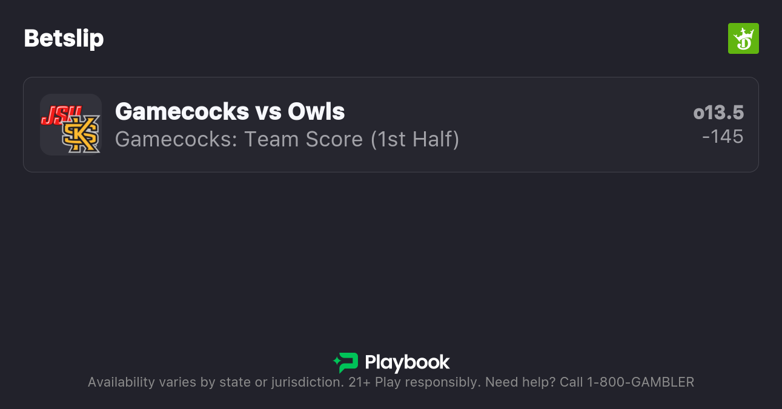Screen dimensions: 782x409
Task: Tap the DraftKings icon in the corner
Action: point(743,38)
